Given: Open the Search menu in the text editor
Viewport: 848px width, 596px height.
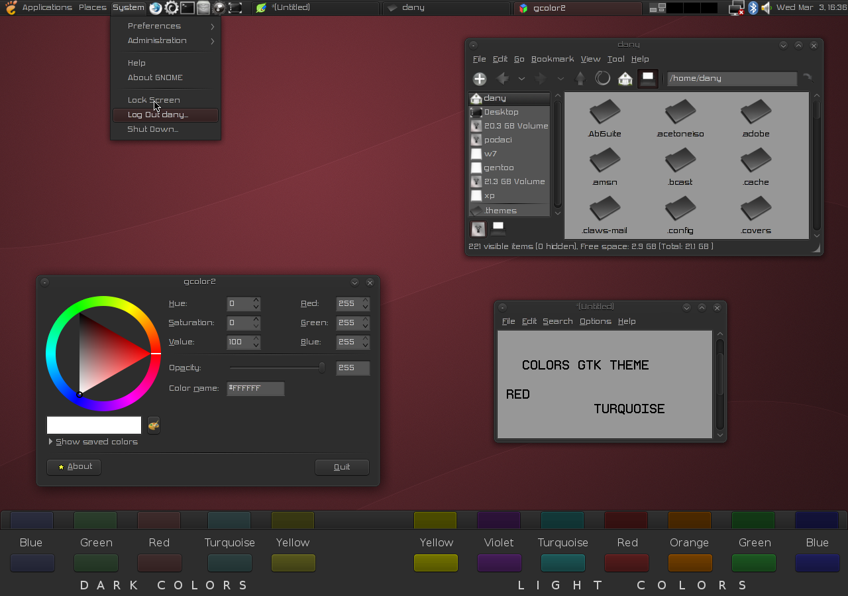Looking at the screenshot, I should [x=558, y=321].
